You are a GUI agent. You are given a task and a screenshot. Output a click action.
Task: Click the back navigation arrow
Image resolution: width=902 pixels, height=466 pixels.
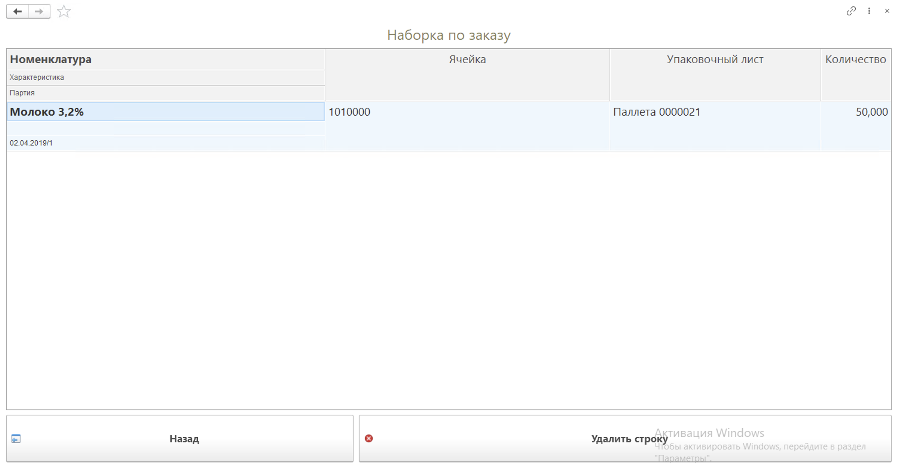pos(18,12)
